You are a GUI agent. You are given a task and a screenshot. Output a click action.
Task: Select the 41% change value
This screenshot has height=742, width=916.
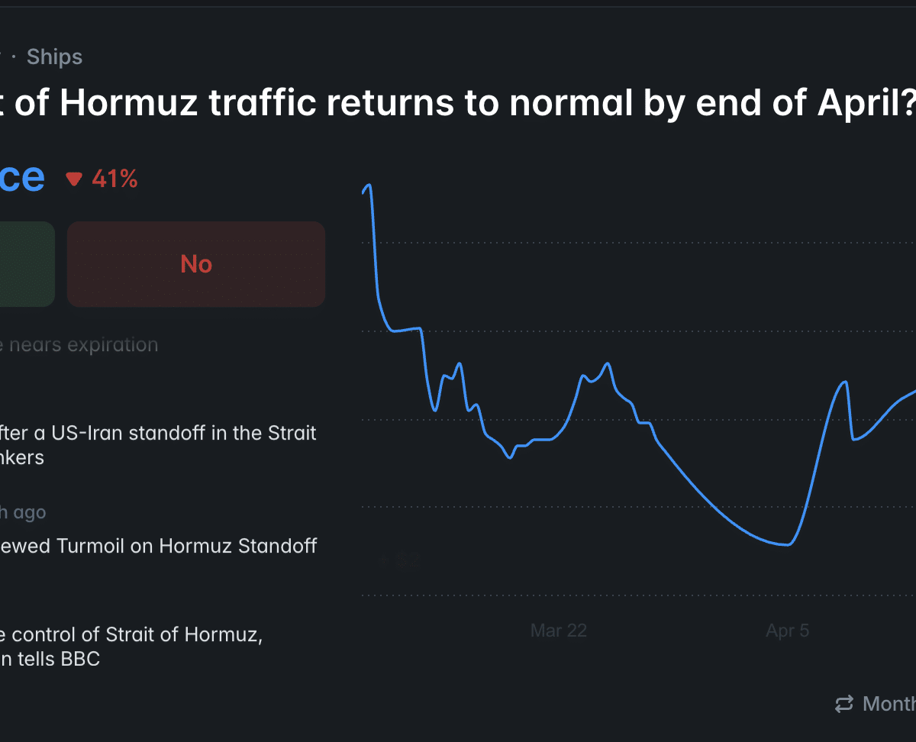[114, 179]
